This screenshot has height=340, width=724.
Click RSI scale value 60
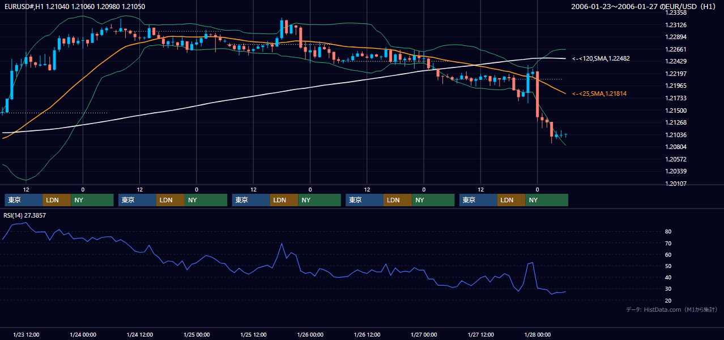(x=668, y=255)
